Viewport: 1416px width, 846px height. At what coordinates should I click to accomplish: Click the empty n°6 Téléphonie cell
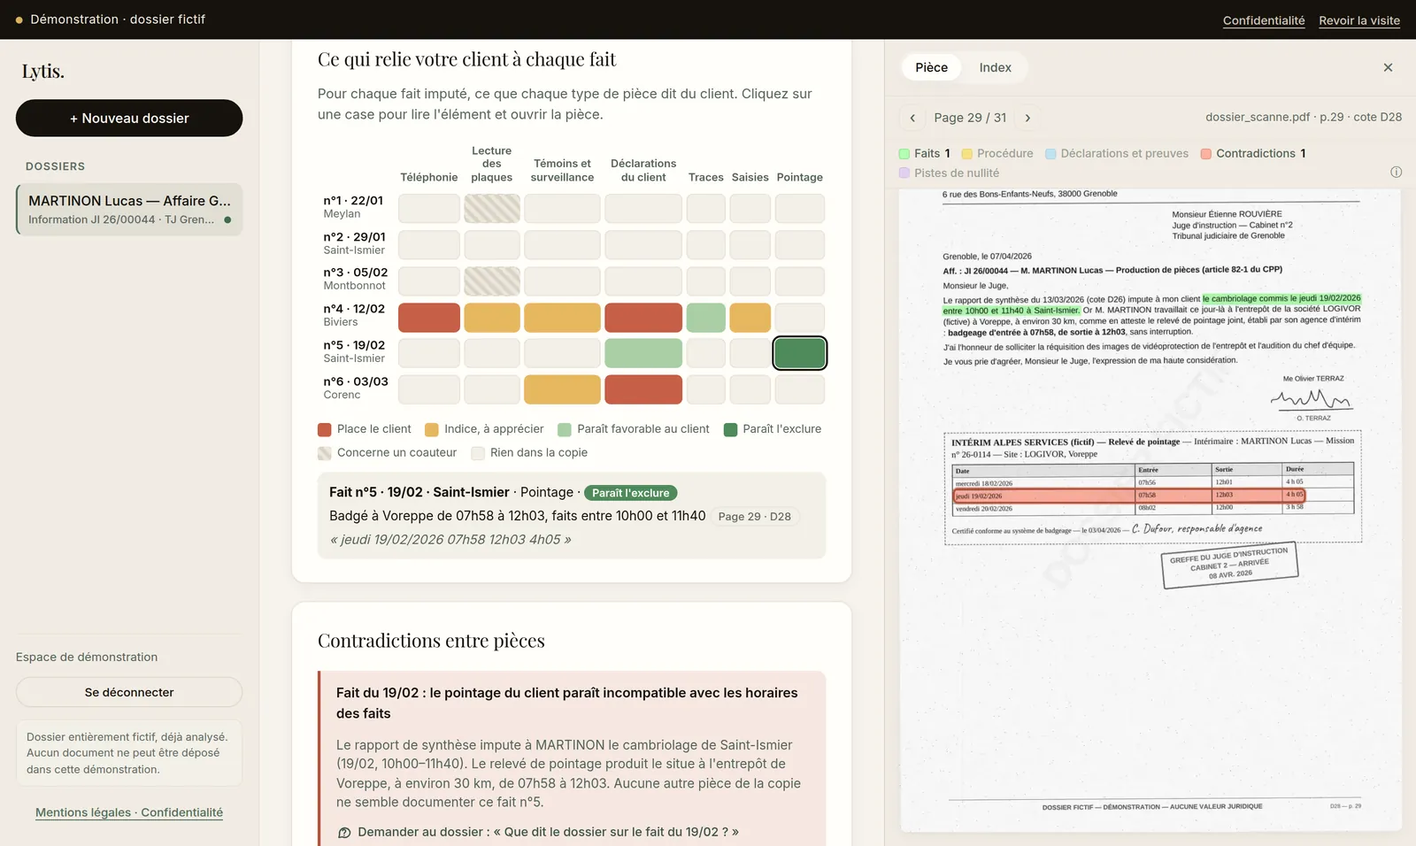(x=429, y=389)
